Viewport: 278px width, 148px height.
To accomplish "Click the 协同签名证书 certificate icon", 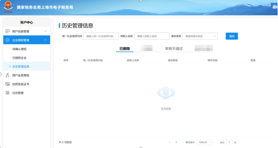I will pyautogui.click(x=8, y=84).
